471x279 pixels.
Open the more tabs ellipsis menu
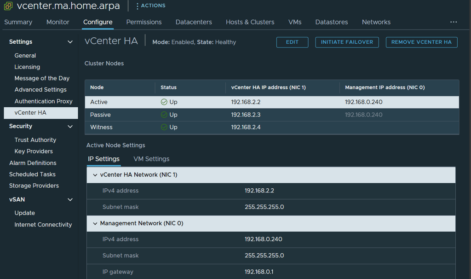(454, 22)
